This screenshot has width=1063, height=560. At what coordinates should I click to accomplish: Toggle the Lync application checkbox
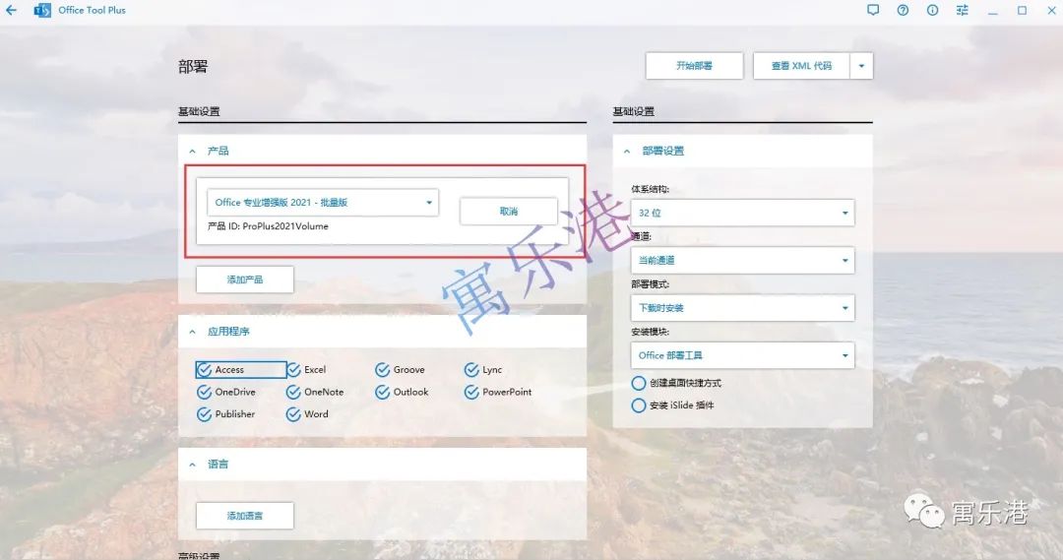tap(471, 370)
